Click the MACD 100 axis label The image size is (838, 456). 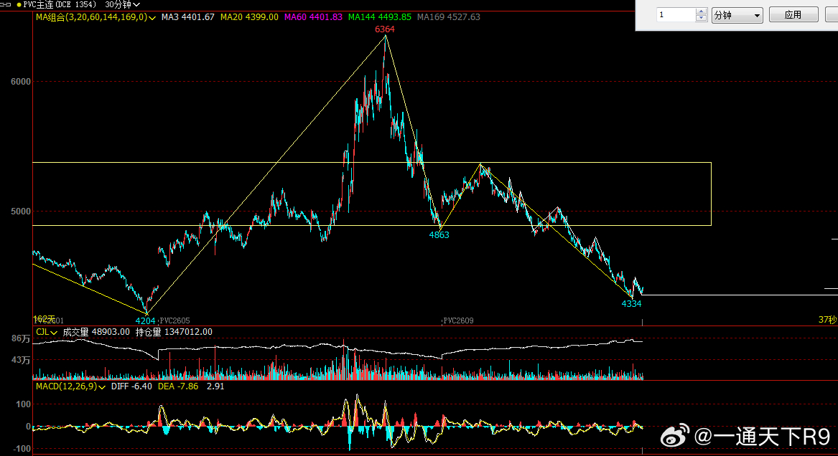(23, 405)
